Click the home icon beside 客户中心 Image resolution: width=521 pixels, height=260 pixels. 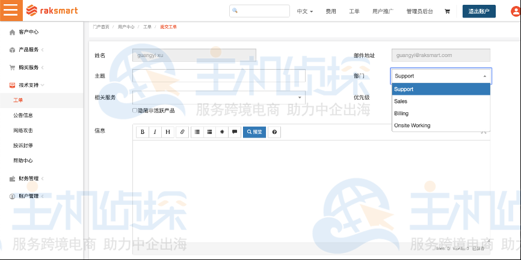[12, 32]
